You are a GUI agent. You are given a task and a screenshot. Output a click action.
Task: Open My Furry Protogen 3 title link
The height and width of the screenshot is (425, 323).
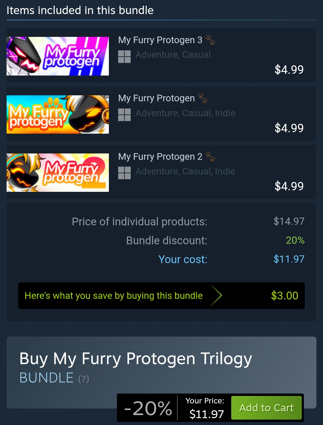160,40
